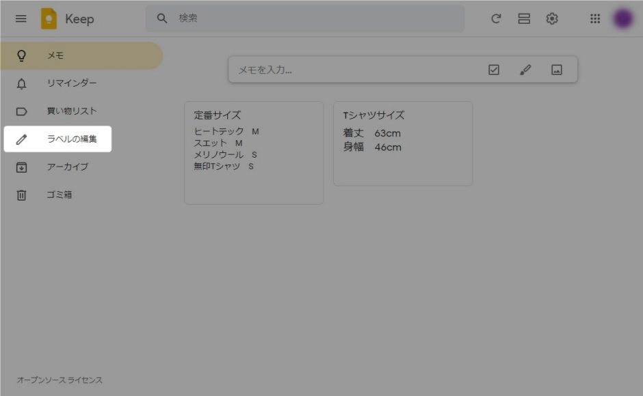The image size is (643, 396).
Task: Open the 定番サイズ note card
Action: [253, 152]
